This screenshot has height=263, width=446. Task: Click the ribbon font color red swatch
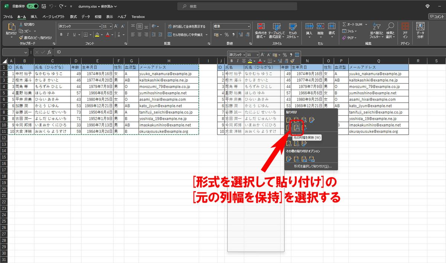107,35
